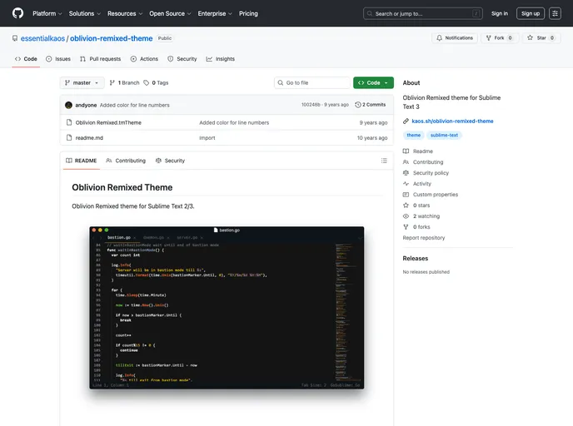Screen dimensions: 573x426
Task: Expand the Platform menu in header
Action: click(47, 13)
